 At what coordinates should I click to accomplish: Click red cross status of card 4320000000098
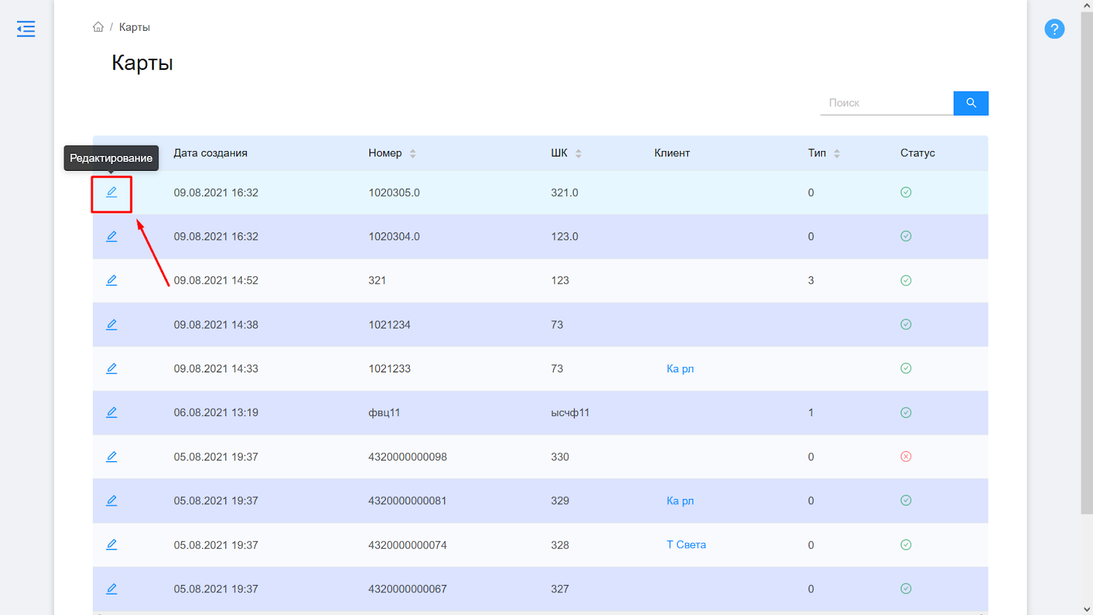[906, 456]
